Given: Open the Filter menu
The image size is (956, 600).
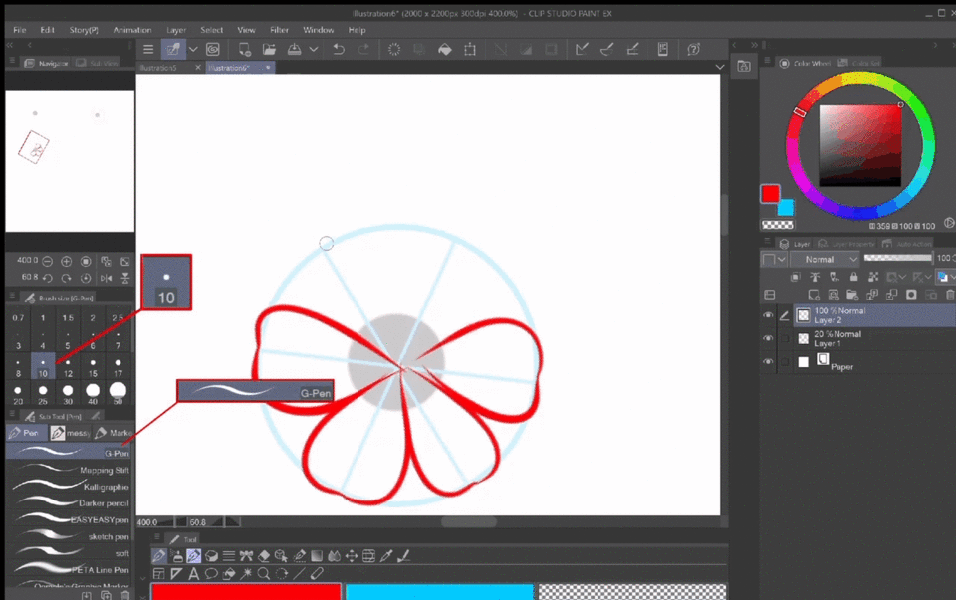Looking at the screenshot, I should coord(279,30).
